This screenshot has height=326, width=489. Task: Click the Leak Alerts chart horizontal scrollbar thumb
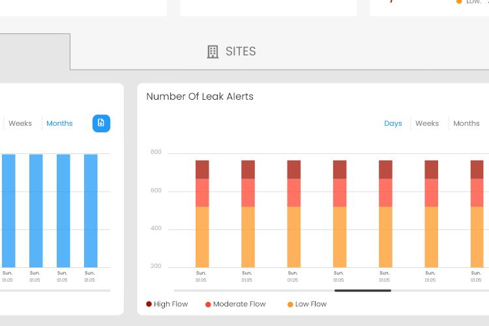pos(363,290)
